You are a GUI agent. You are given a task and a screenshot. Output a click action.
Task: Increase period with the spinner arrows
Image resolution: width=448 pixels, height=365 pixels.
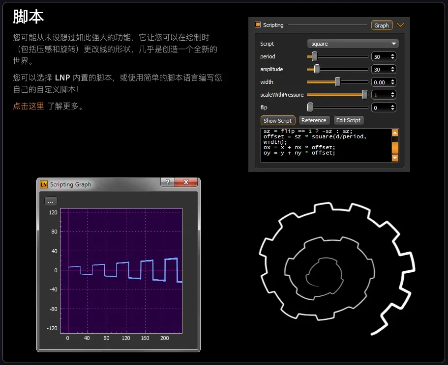[x=393, y=55]
